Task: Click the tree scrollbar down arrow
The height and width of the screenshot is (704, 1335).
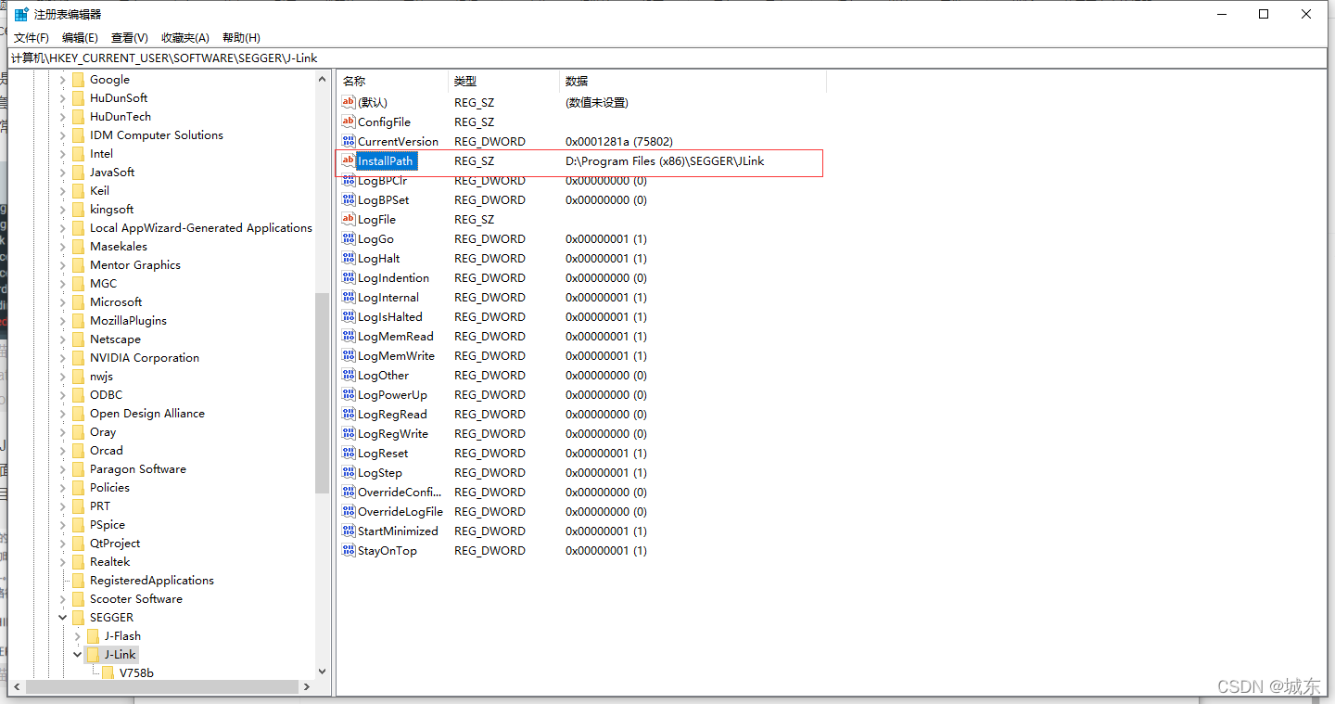Action: [x=322, y=671]
